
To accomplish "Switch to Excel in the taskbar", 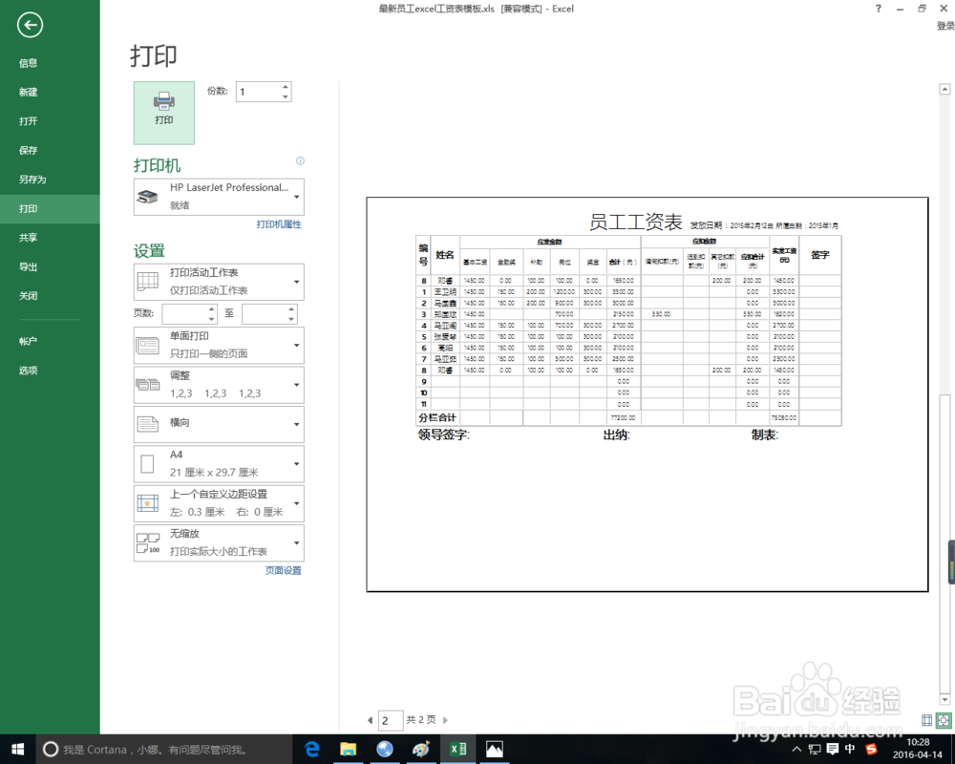I will [458, 750].
